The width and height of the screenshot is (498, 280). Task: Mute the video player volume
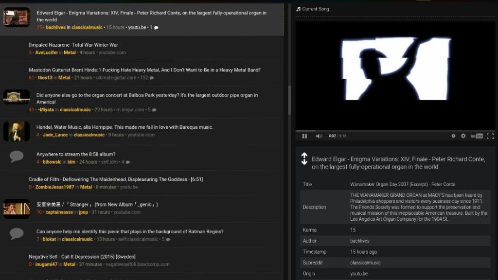tap(319, 135)
